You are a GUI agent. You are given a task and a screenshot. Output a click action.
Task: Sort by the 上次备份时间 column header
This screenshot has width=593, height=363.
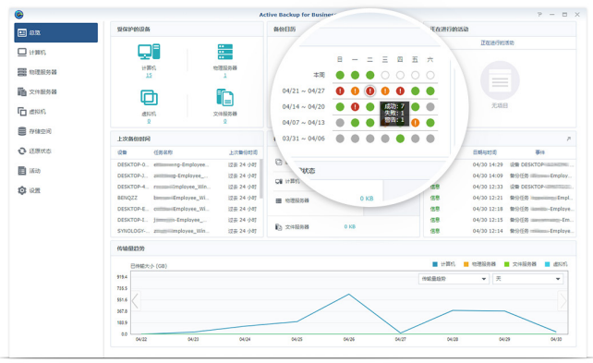(243, 152)
